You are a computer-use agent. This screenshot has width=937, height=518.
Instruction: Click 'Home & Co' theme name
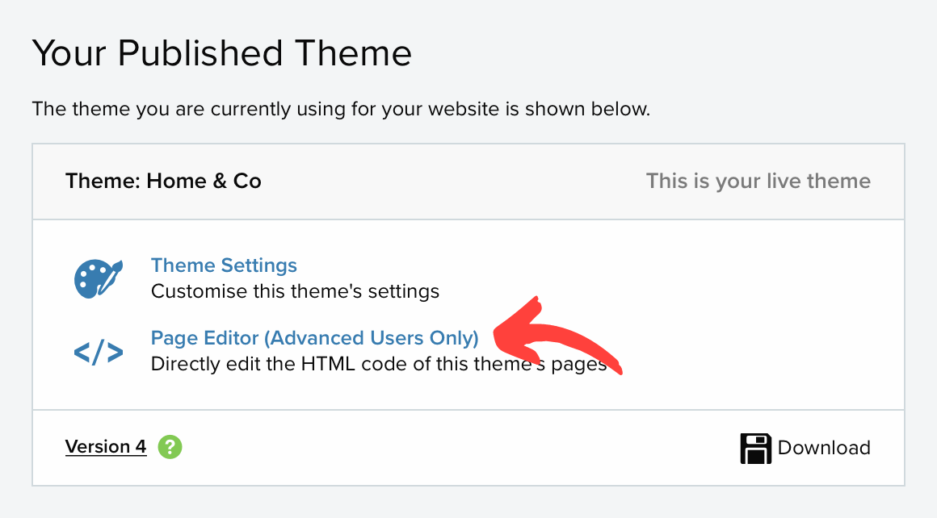click(204, 181)
